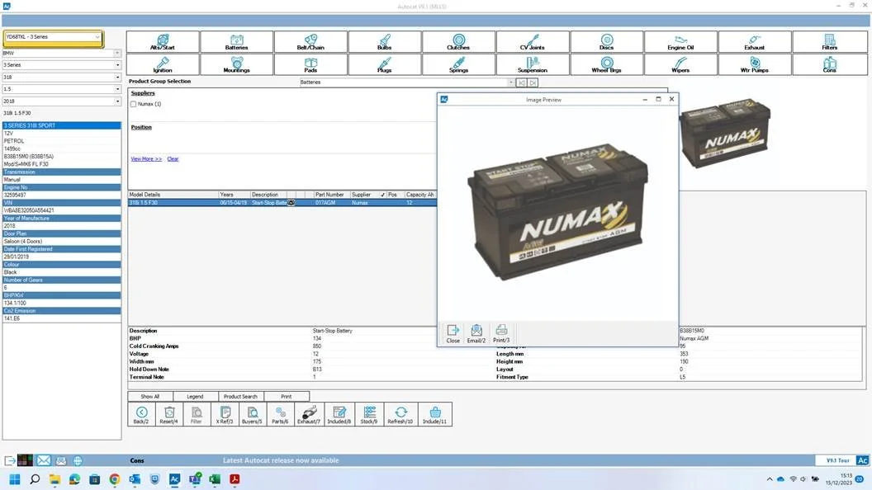Click the Product Search tab button
Screen dimensions: 872x490
(241, 397)
